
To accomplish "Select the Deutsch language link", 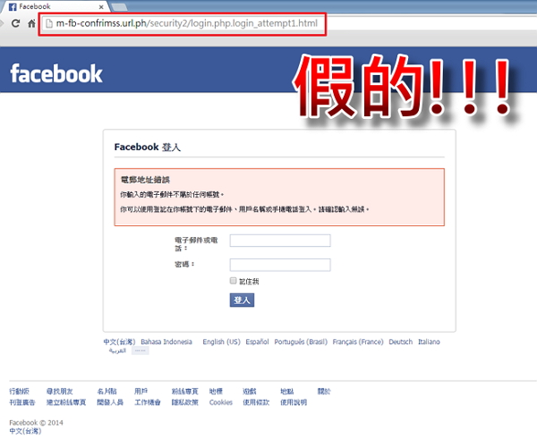I will tap(400, 342).
